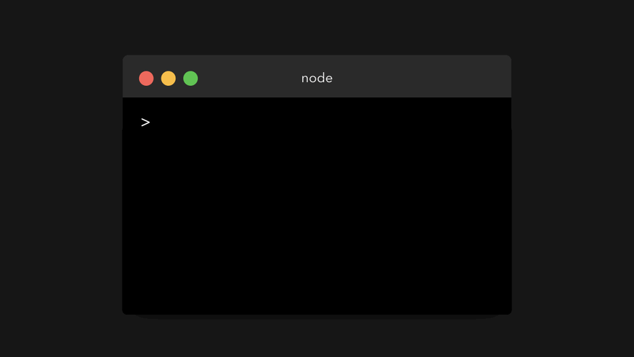The width and height of the screenshot is (634, 357).
Task: Click the "node" window title text
Action: coord(316,78)
